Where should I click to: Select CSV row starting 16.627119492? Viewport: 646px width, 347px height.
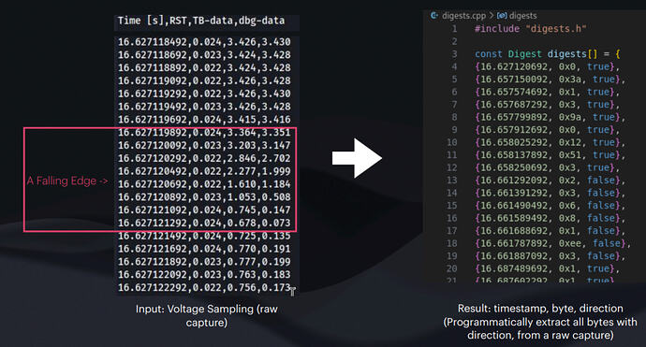204,107
